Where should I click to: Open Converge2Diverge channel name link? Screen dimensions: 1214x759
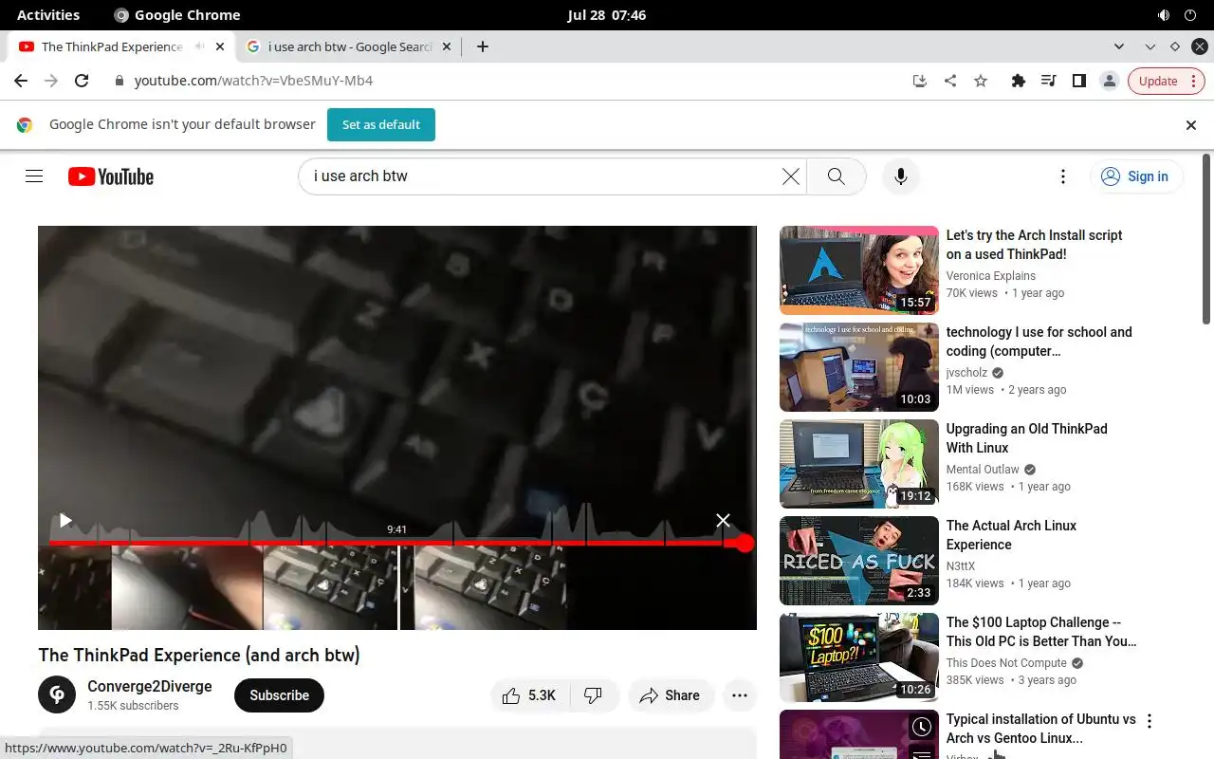point(150,686)
